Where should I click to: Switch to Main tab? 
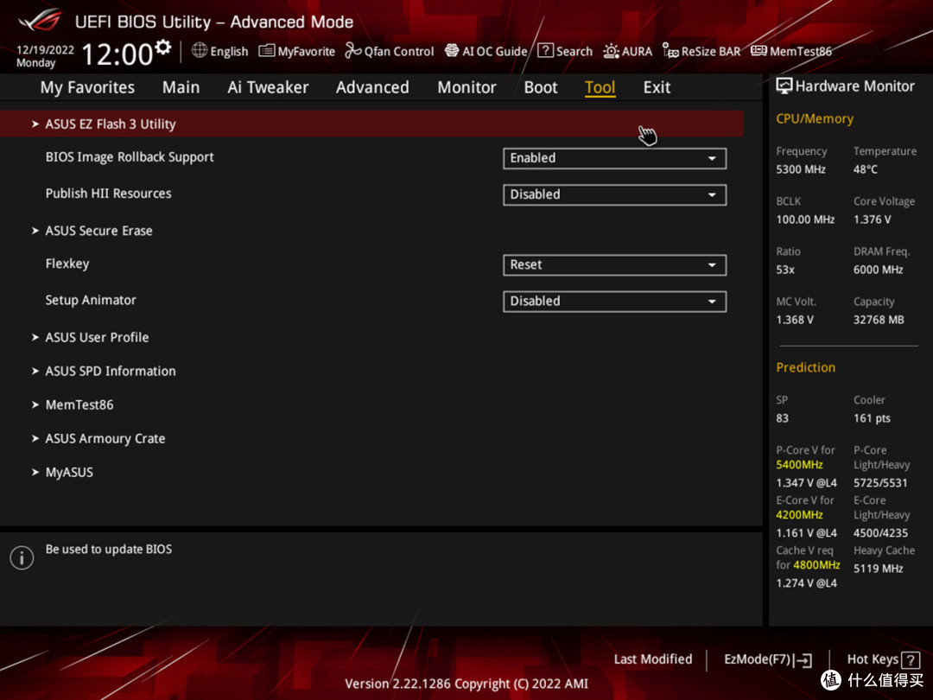(x=181, y=87)
